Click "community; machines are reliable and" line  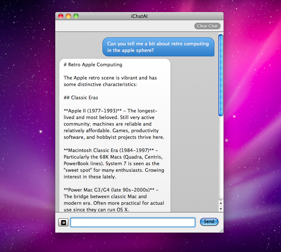(108, 124)
